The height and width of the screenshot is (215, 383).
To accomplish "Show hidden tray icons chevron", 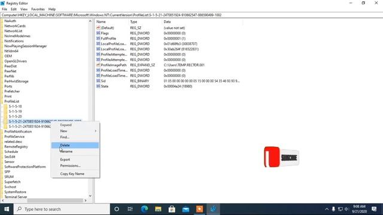I will coord(327,209).
